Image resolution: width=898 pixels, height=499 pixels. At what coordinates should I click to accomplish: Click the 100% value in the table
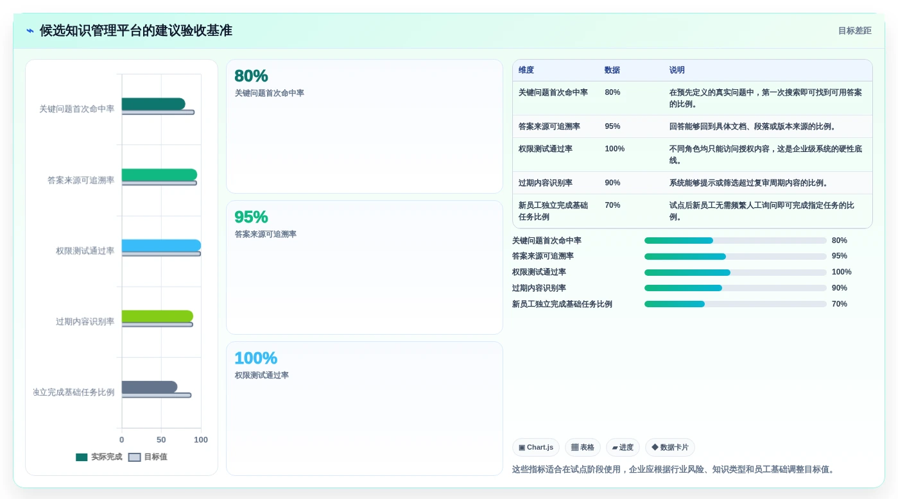point(614,149)
